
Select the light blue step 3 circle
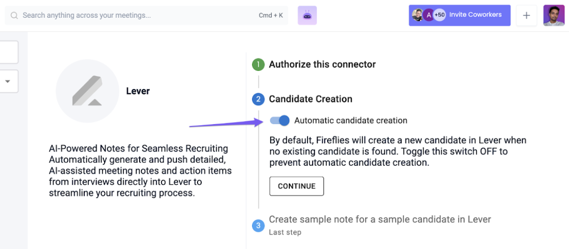(258, 226)
